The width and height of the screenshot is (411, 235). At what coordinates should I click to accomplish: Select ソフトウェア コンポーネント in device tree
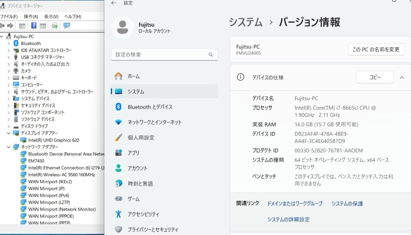click(x=43, y=112)
